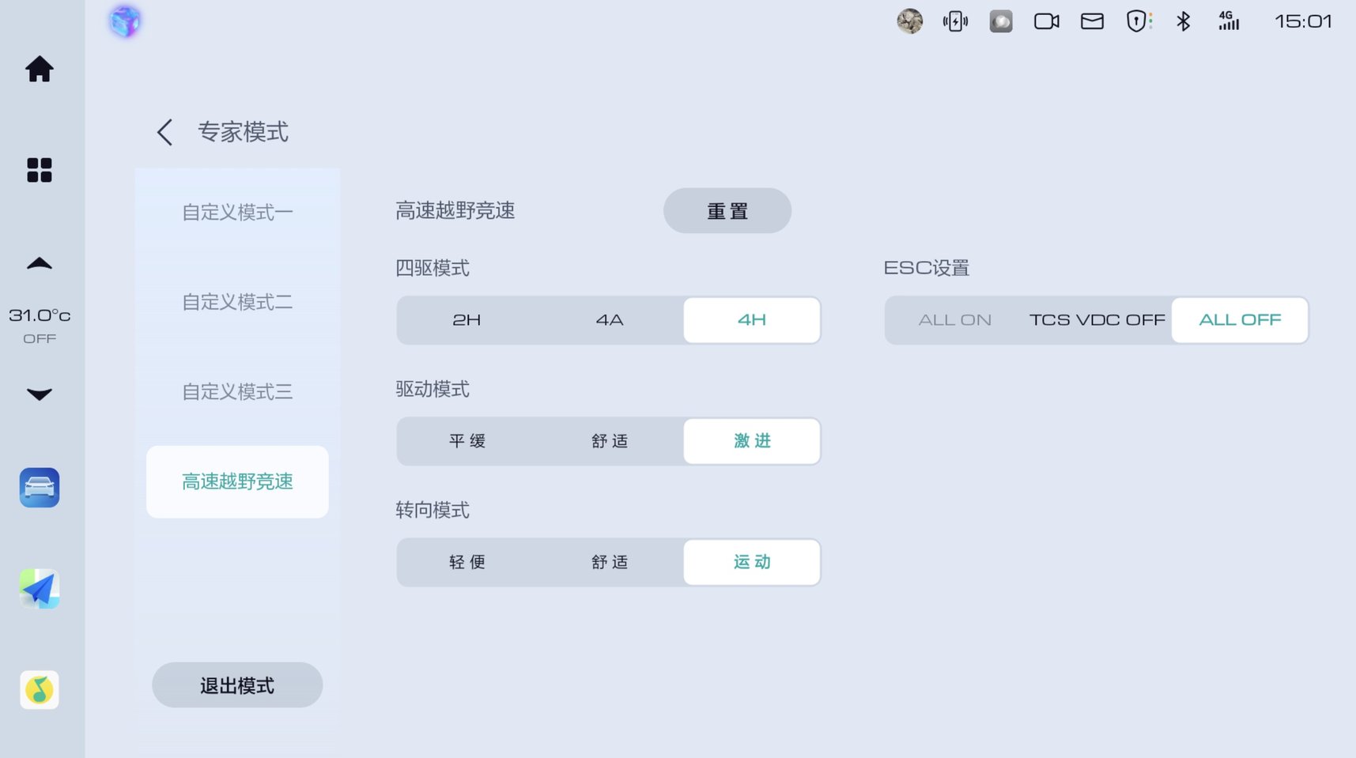The width and height of the screenshot is (1356, 758).
Task: Launch the navigation paper plane app
Action: click(x=40, y=589)
